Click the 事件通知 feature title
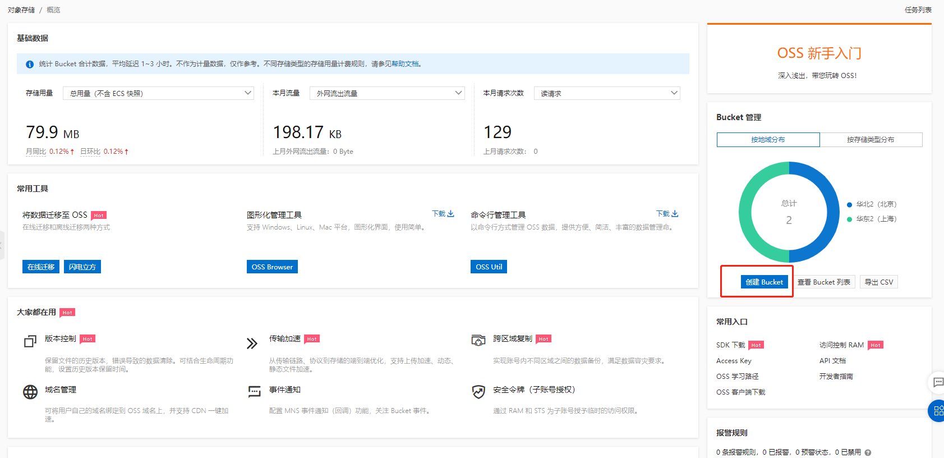 pos(285,390)
